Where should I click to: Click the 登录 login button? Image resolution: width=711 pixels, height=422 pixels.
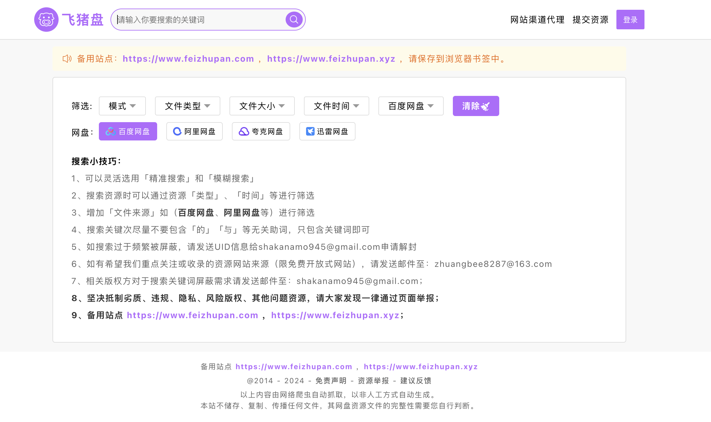pyautogui.click(x=630, y=20)
